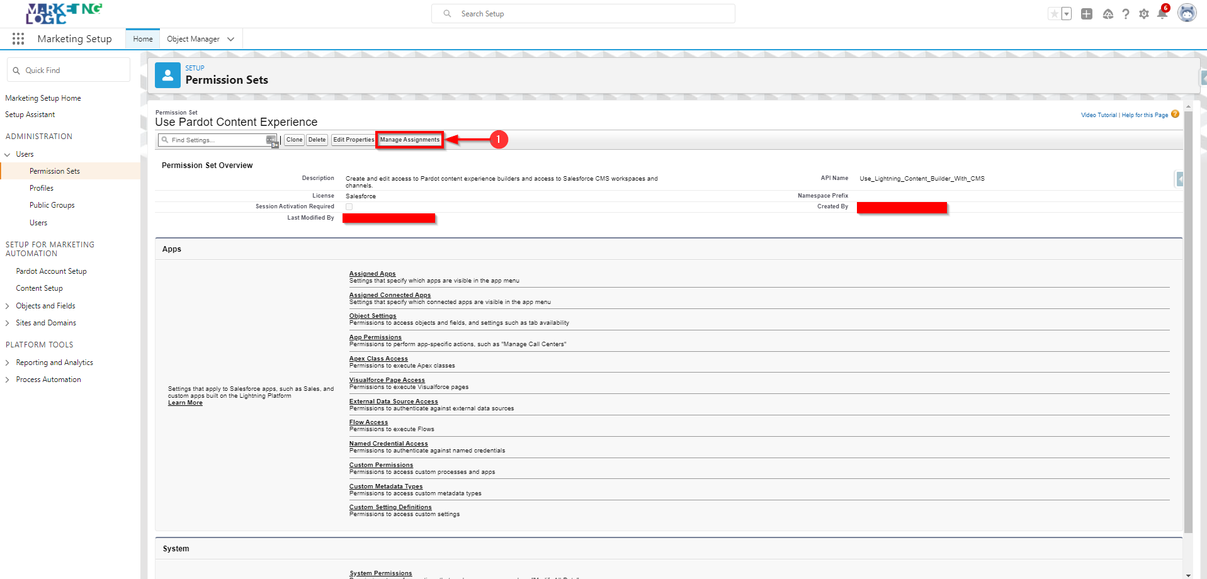
Task: Open the Flow Access link
Action: [x=369, y=422]
